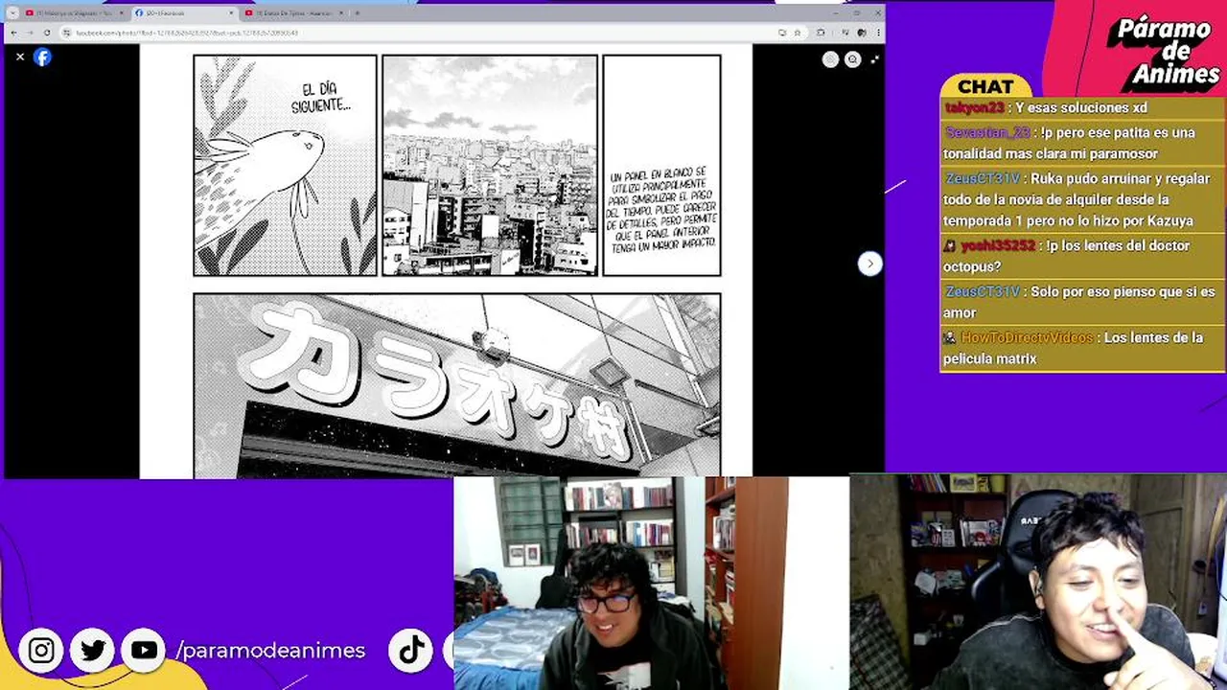The image size is (1227, 690).
Task: Click the webcam feed of the glasses host
Action: 651,583
